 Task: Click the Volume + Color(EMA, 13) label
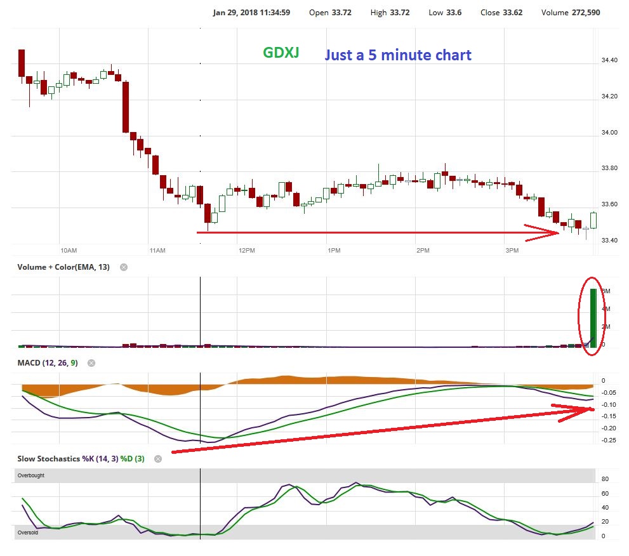click(x=63, y=267)
